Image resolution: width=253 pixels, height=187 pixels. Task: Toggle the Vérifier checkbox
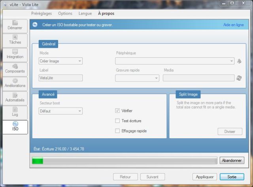(x=117, y=111)
